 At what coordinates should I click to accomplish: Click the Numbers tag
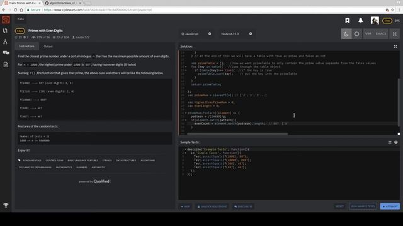pos(82,168)
